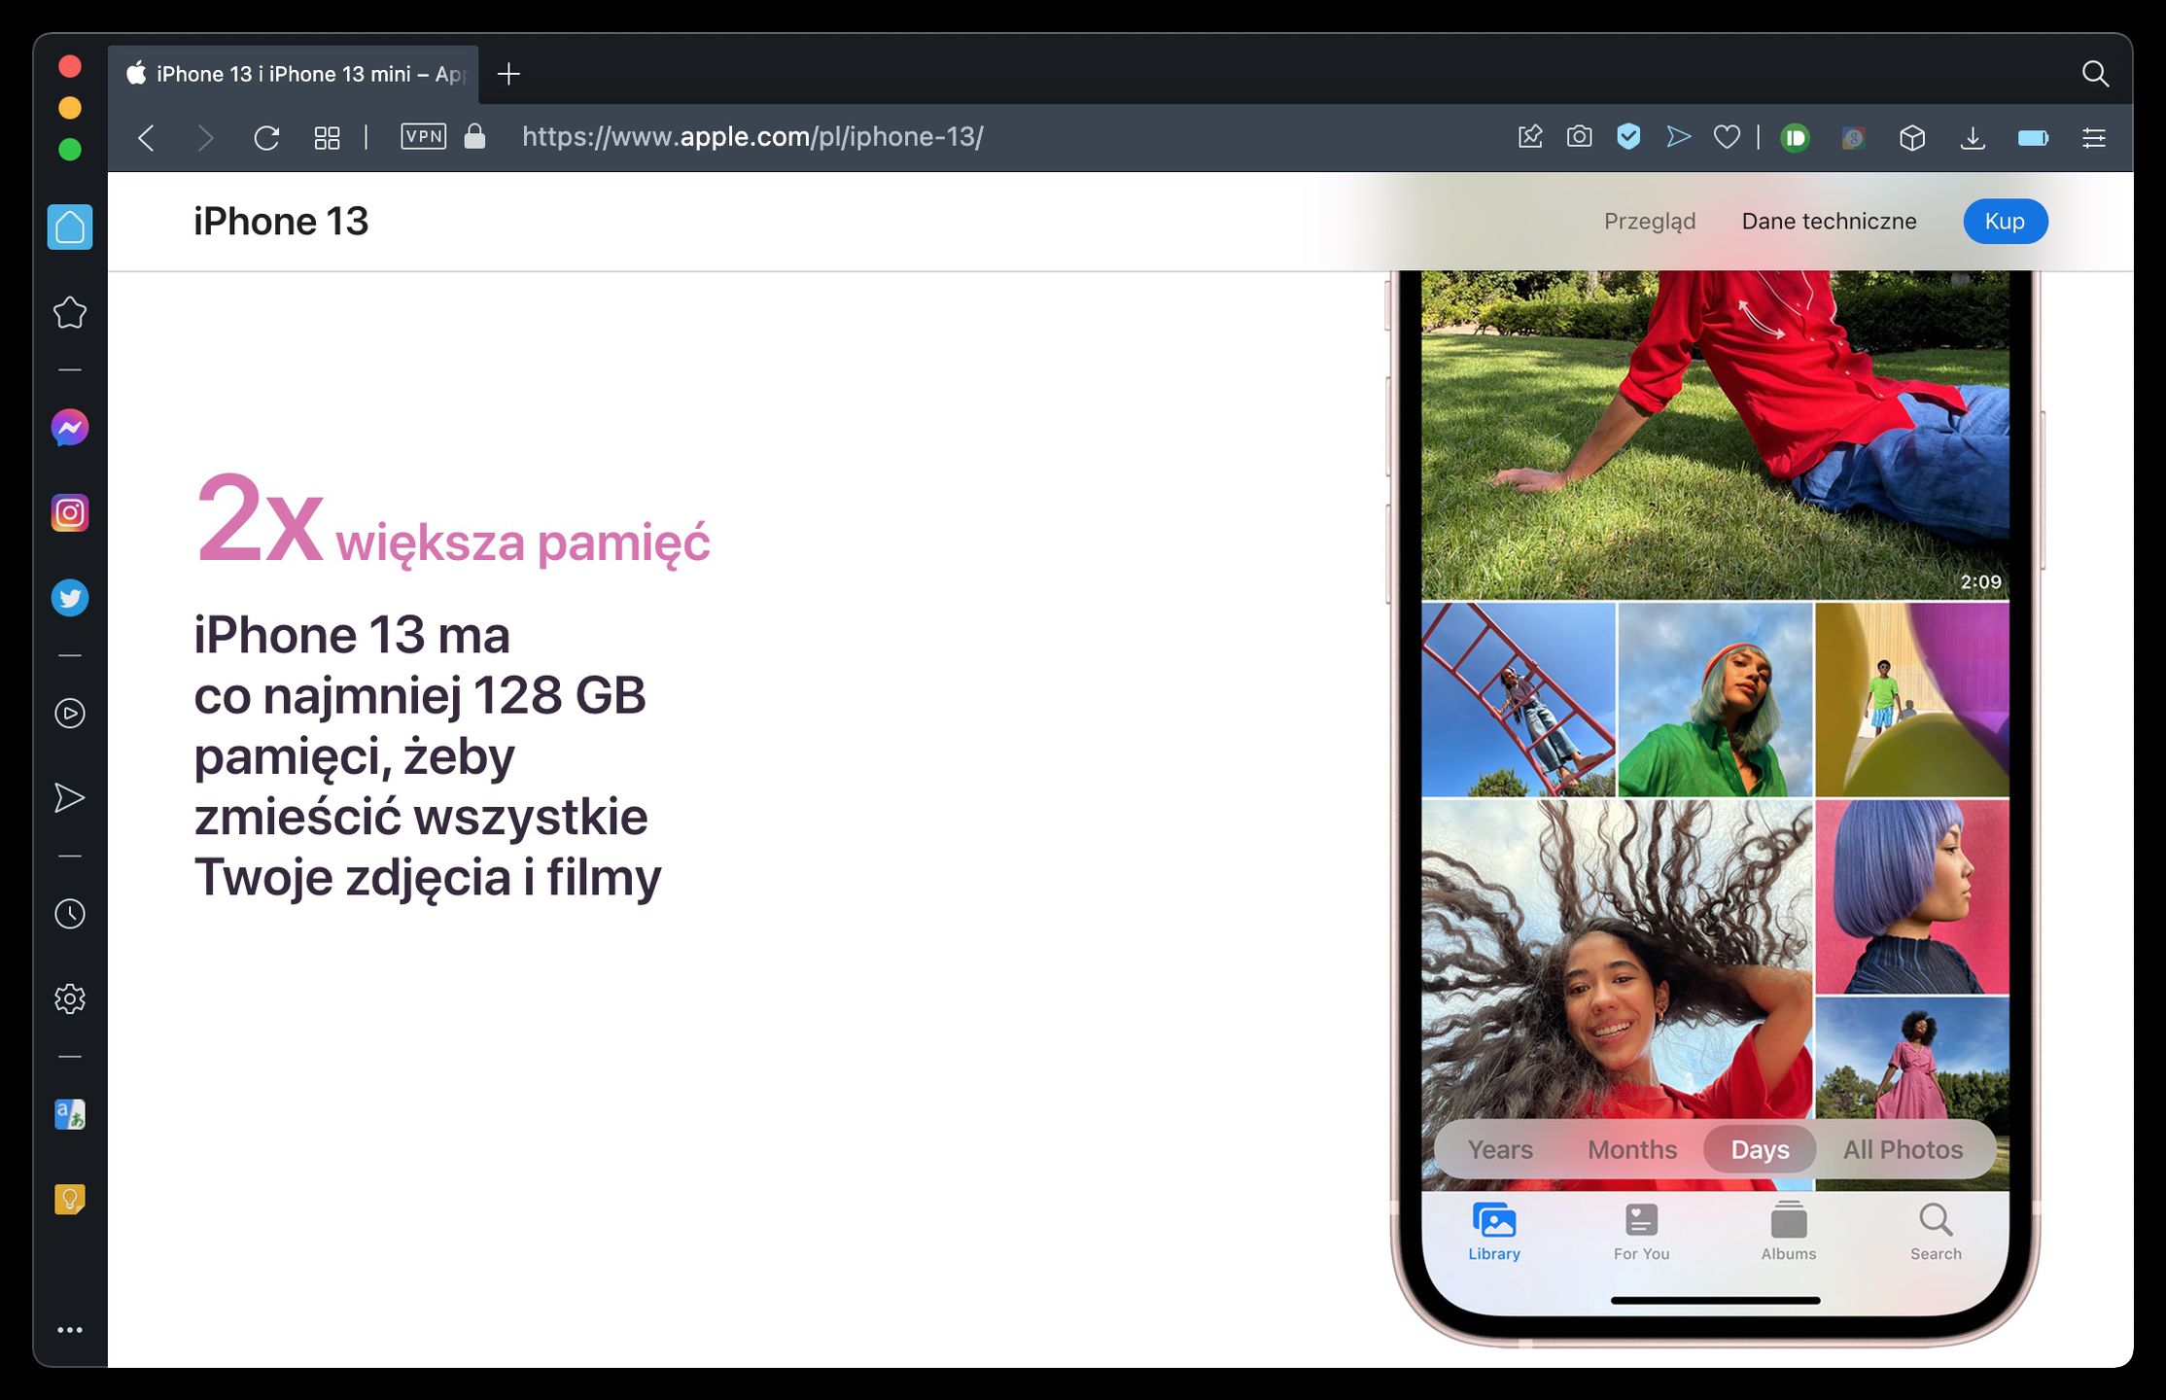Click the Przegląd navigation link
Screen dimensions: 2166x1400
1650,222
